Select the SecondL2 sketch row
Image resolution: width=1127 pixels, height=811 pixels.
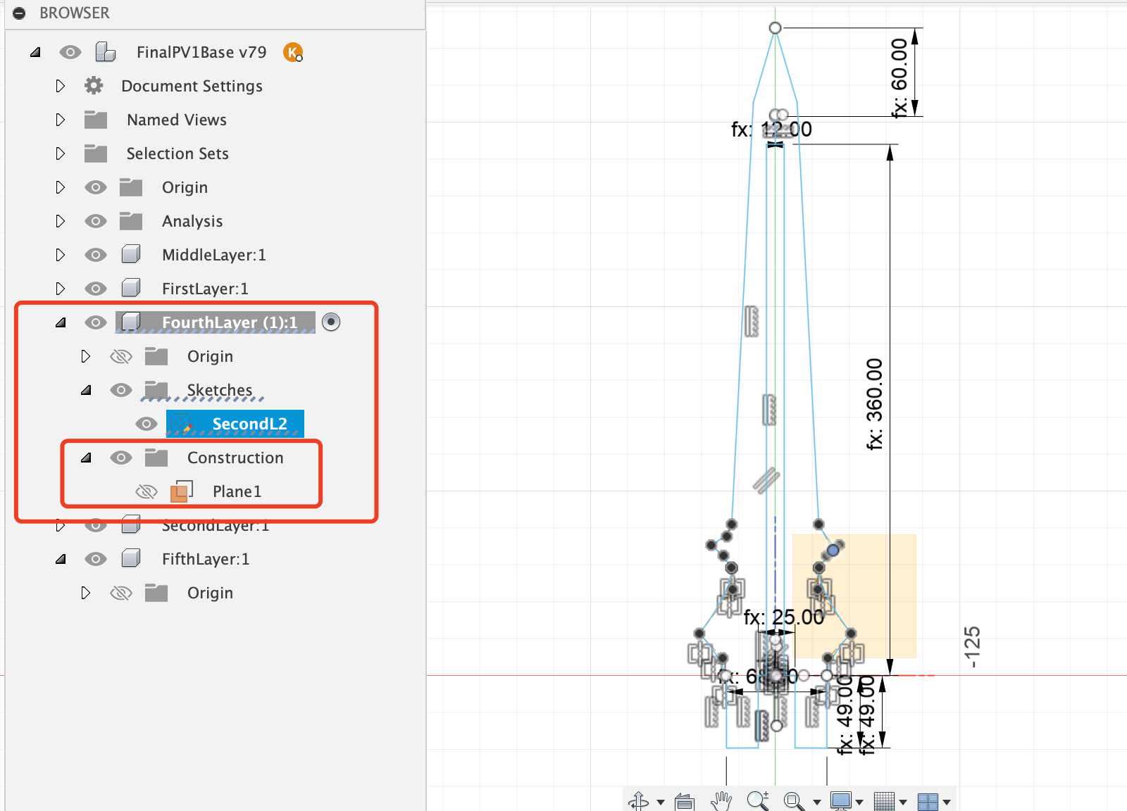(235, 424)
